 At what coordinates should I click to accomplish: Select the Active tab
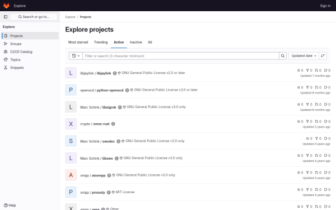[x=119, y=42]
